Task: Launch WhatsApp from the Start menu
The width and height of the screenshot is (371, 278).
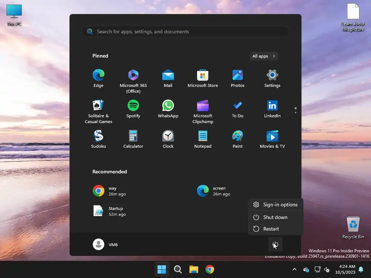Action: [168, 109]
